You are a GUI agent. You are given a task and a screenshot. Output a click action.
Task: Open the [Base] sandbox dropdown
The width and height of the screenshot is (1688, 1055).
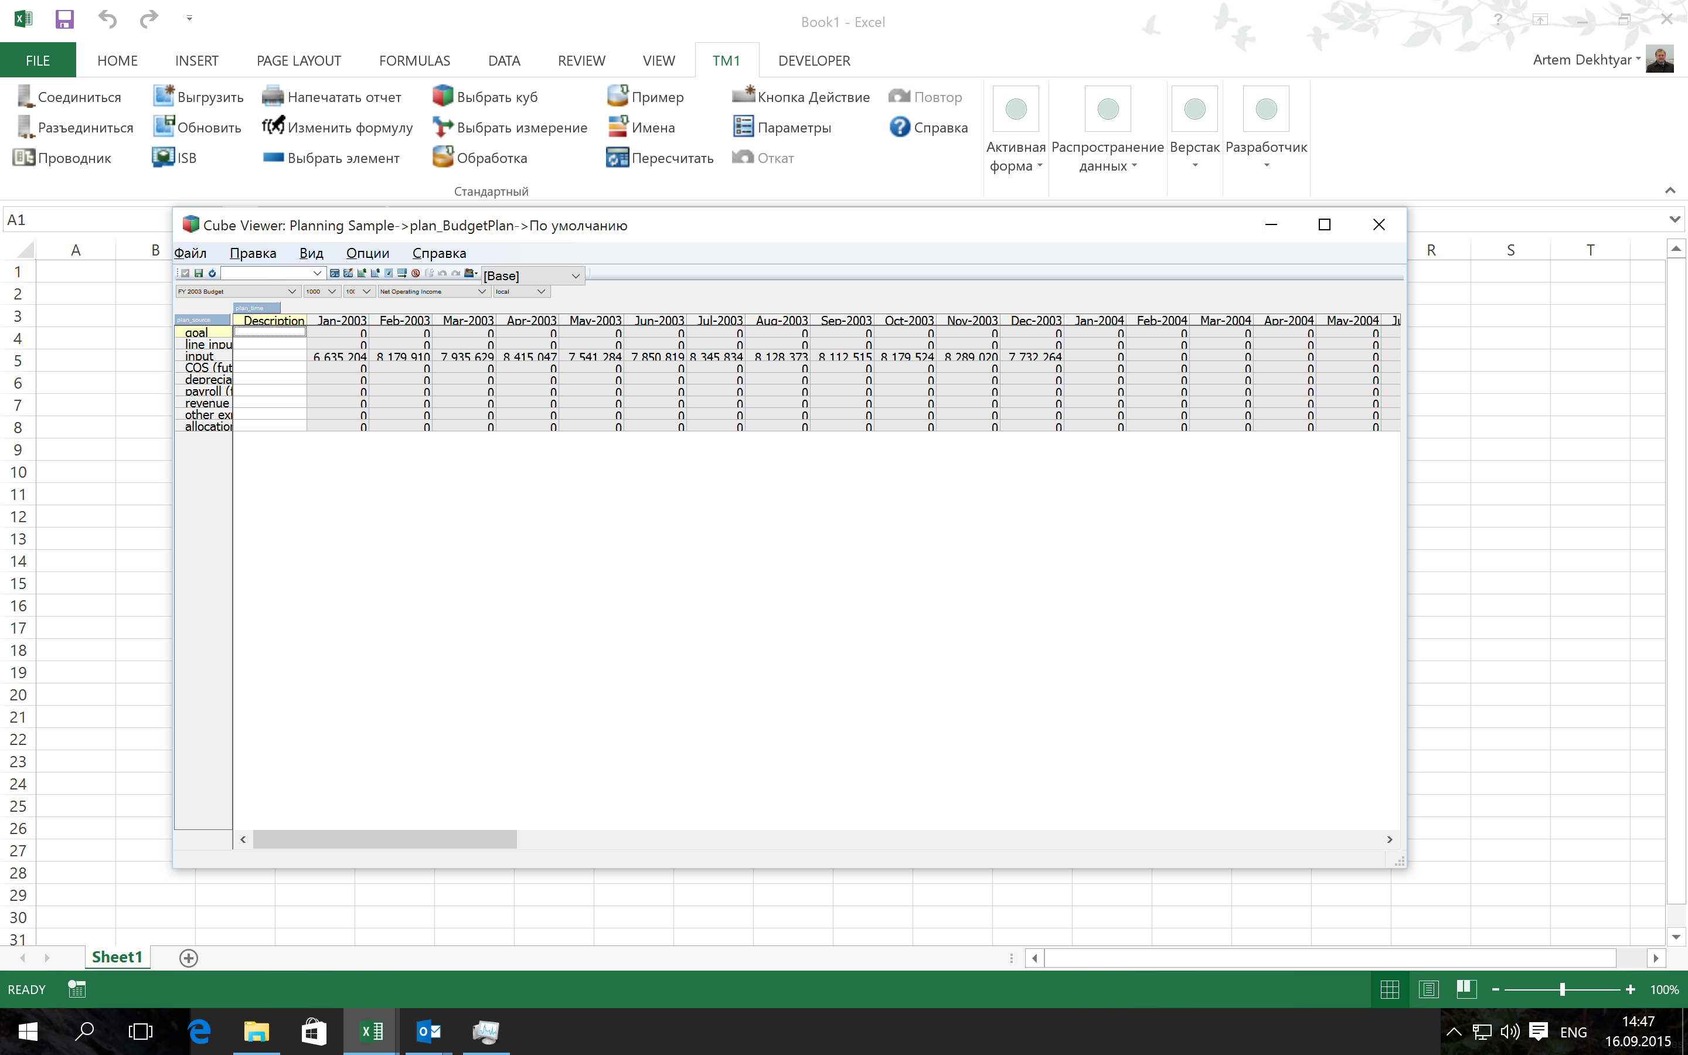533,275
